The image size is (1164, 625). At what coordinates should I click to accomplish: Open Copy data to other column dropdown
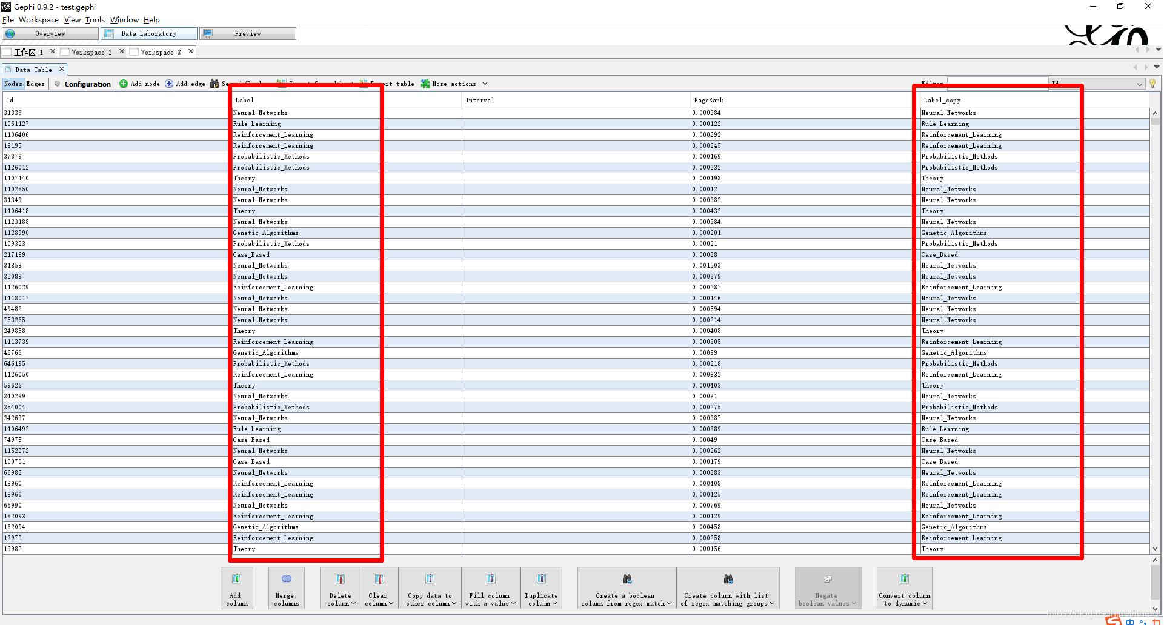pyautogui.click(x=430, y=588)
